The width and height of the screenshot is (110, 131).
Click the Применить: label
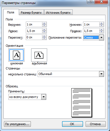click(17, 91)
